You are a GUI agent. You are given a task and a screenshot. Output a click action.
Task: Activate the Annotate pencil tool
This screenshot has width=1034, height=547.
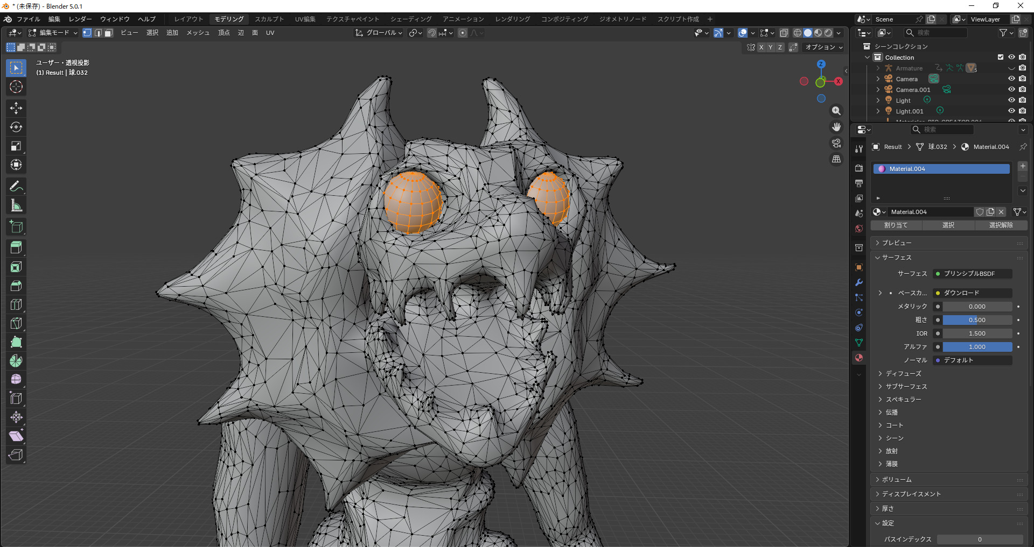(x=16, y=187)
